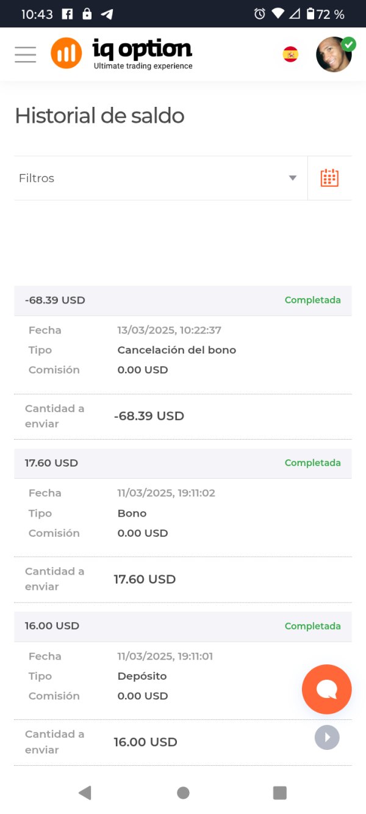Screen dimensions: 366x814
Task: Expand the Filtros dropdown
Action: pyautogui.click(x=159, y=178)
